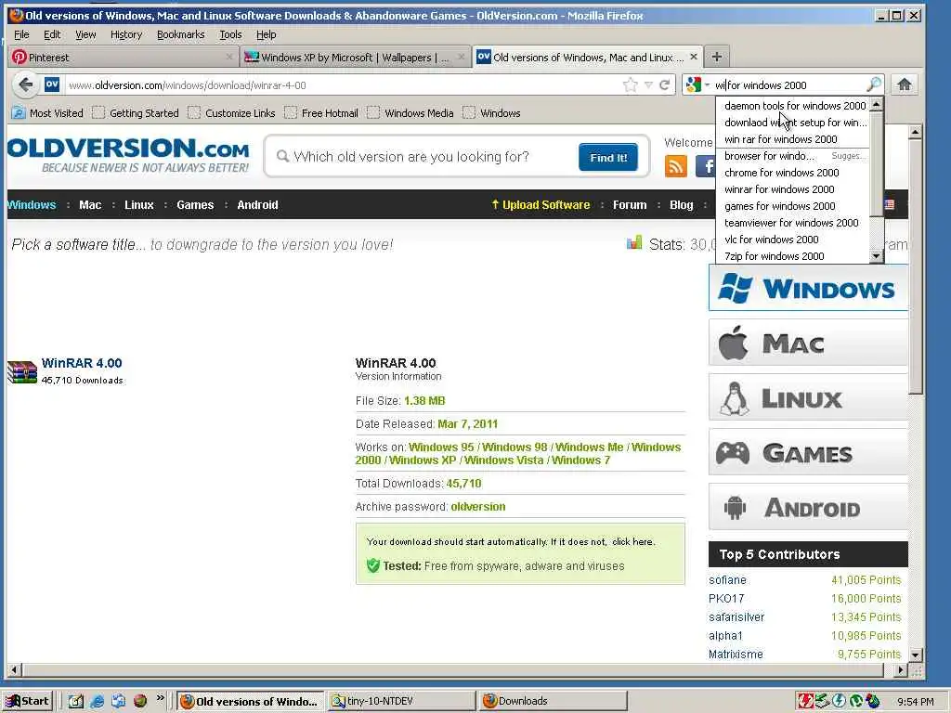
Task: Open the Windows Start button
Action: [28, 701]
